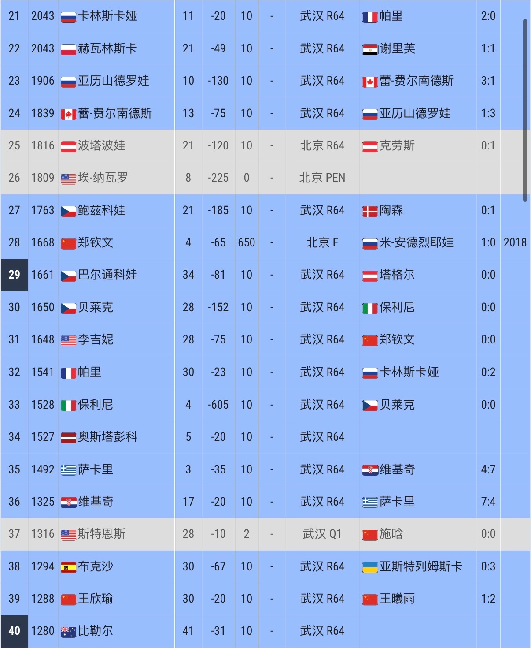Select highlighted rank cell 40
Viewport: 531px width, 648px height.
(x=14, y=631)
